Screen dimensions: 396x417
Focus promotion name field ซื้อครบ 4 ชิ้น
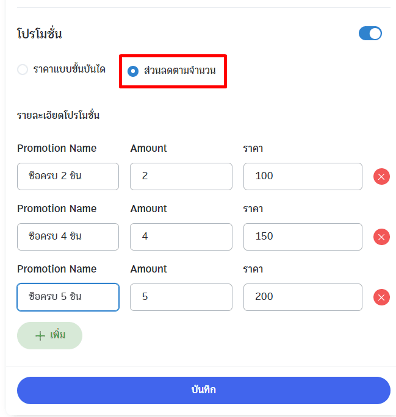coord(68,237)
